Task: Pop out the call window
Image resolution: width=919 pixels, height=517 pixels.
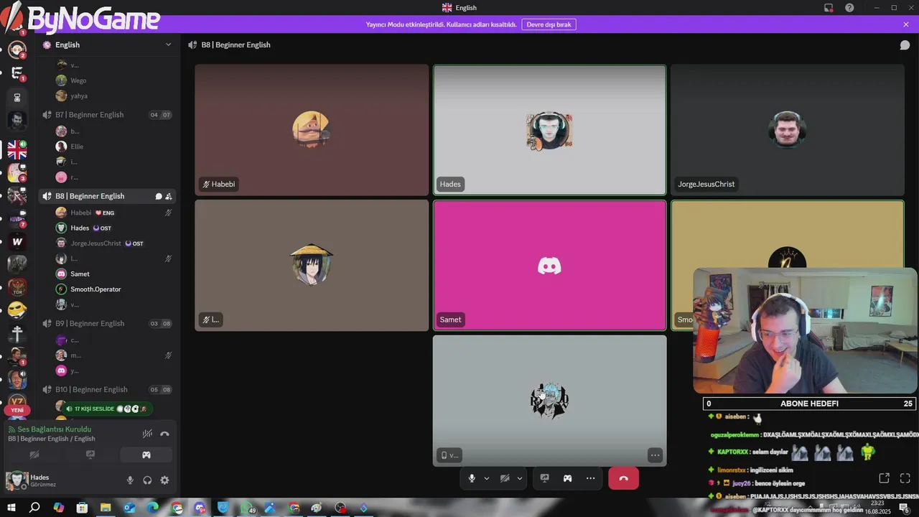Action: pyautogui.click(x=885, y=478)
